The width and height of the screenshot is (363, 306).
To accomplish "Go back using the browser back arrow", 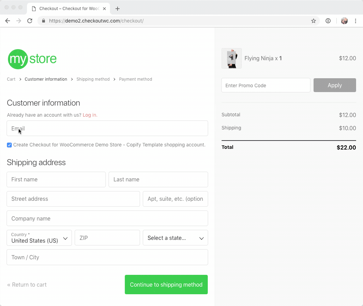I will [x=8, y=21].
